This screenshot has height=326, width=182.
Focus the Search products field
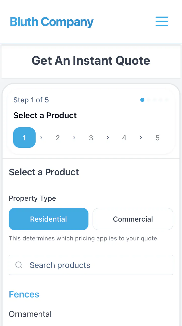pos(91,265)
